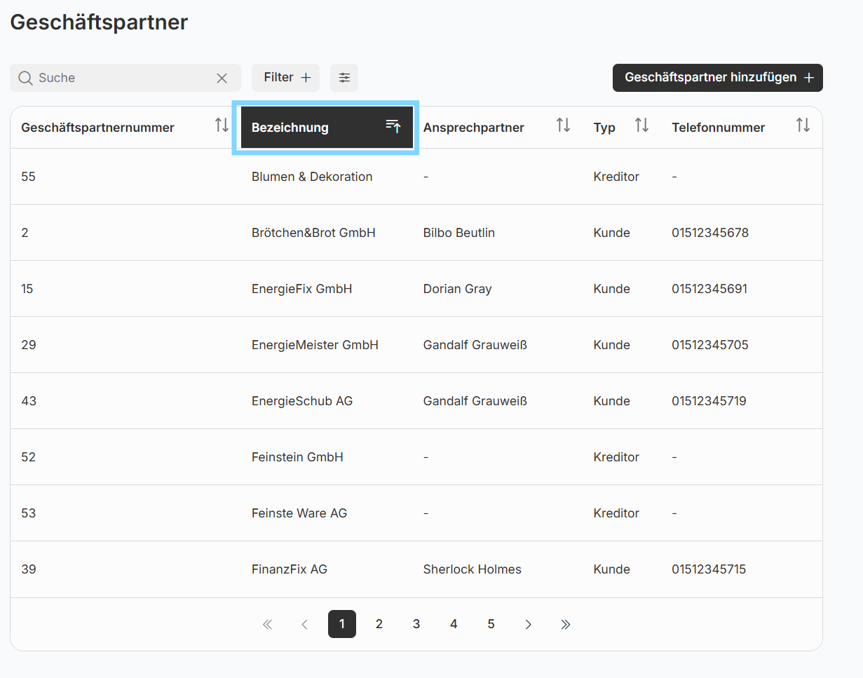The width and height of the screenshot is (863, 678).
Task: Open the Brötchen&Brot GmbH row
Action: [313, 233]
